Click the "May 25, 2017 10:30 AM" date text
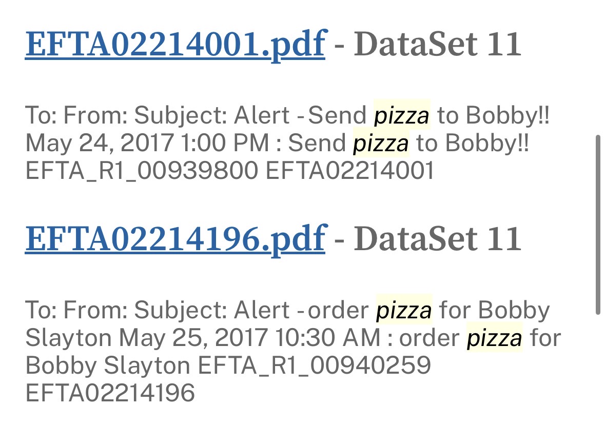The image size is (605, 427). click(x=250, y=338)
